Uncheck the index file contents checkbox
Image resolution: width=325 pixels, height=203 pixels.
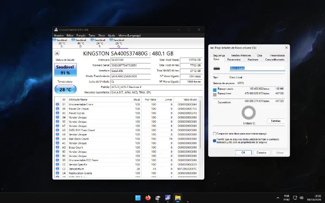(215, 141)
